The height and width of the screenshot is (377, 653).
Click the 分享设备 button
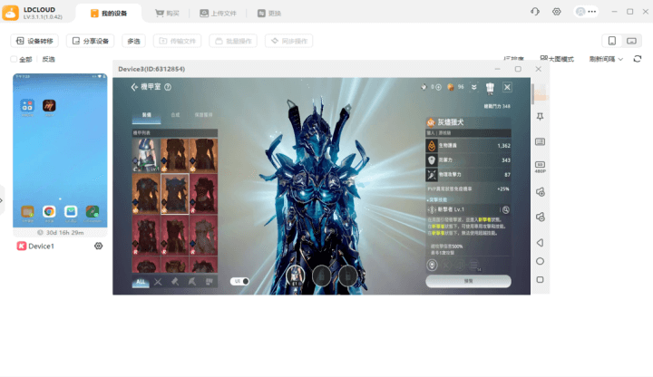(x=91, y=41)
